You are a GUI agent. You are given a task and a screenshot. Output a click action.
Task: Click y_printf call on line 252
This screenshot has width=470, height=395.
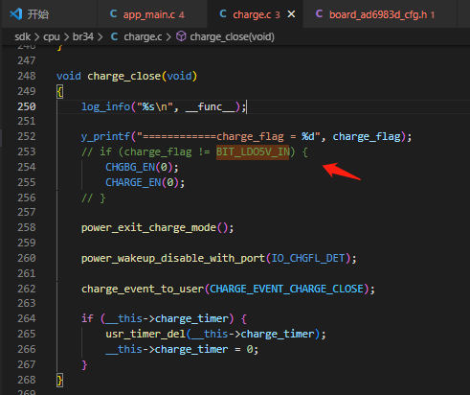coord(105,137)
